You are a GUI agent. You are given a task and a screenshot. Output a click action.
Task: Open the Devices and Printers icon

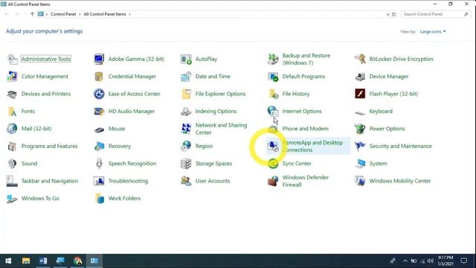coord(12,94)
